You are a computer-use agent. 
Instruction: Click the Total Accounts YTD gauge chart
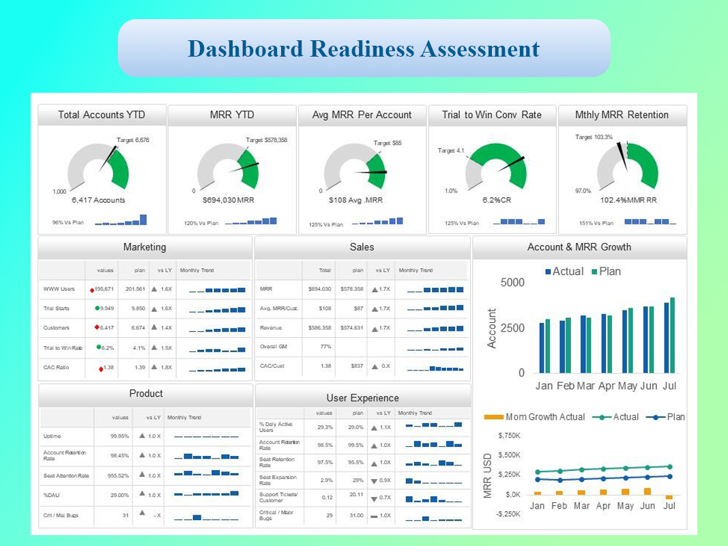98,167
